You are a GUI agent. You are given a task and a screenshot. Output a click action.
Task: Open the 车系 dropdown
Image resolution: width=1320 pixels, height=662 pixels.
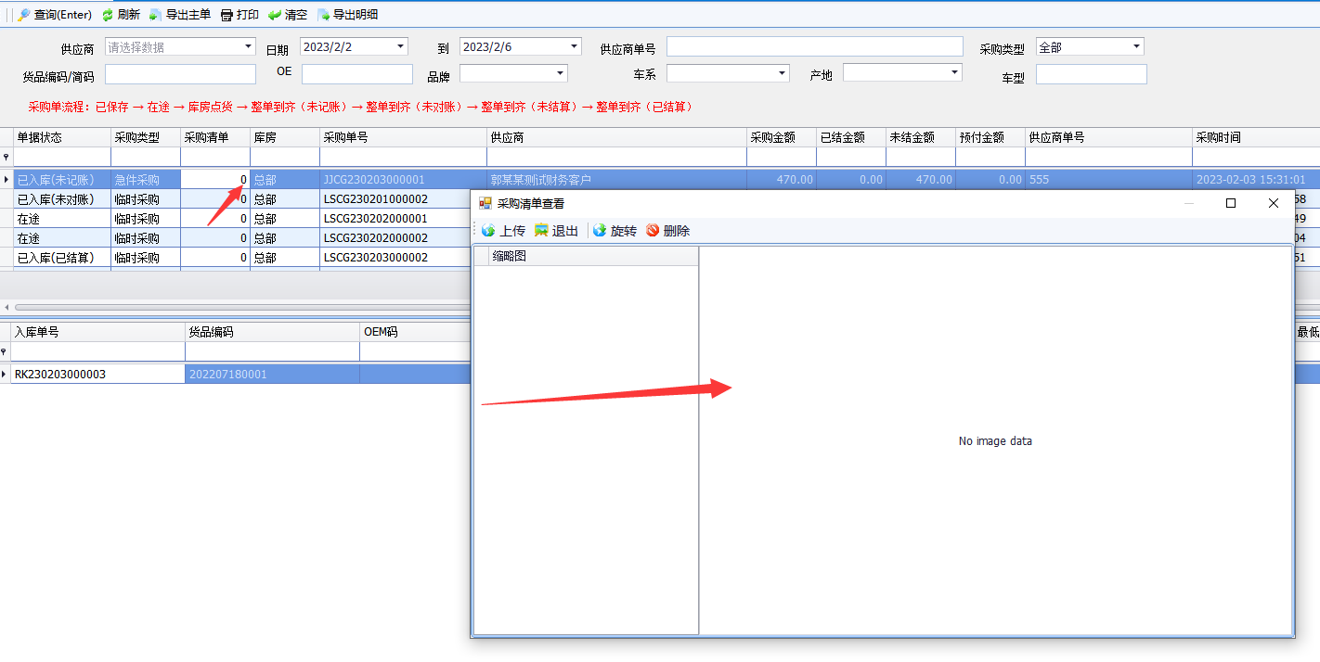click(783, 72)
